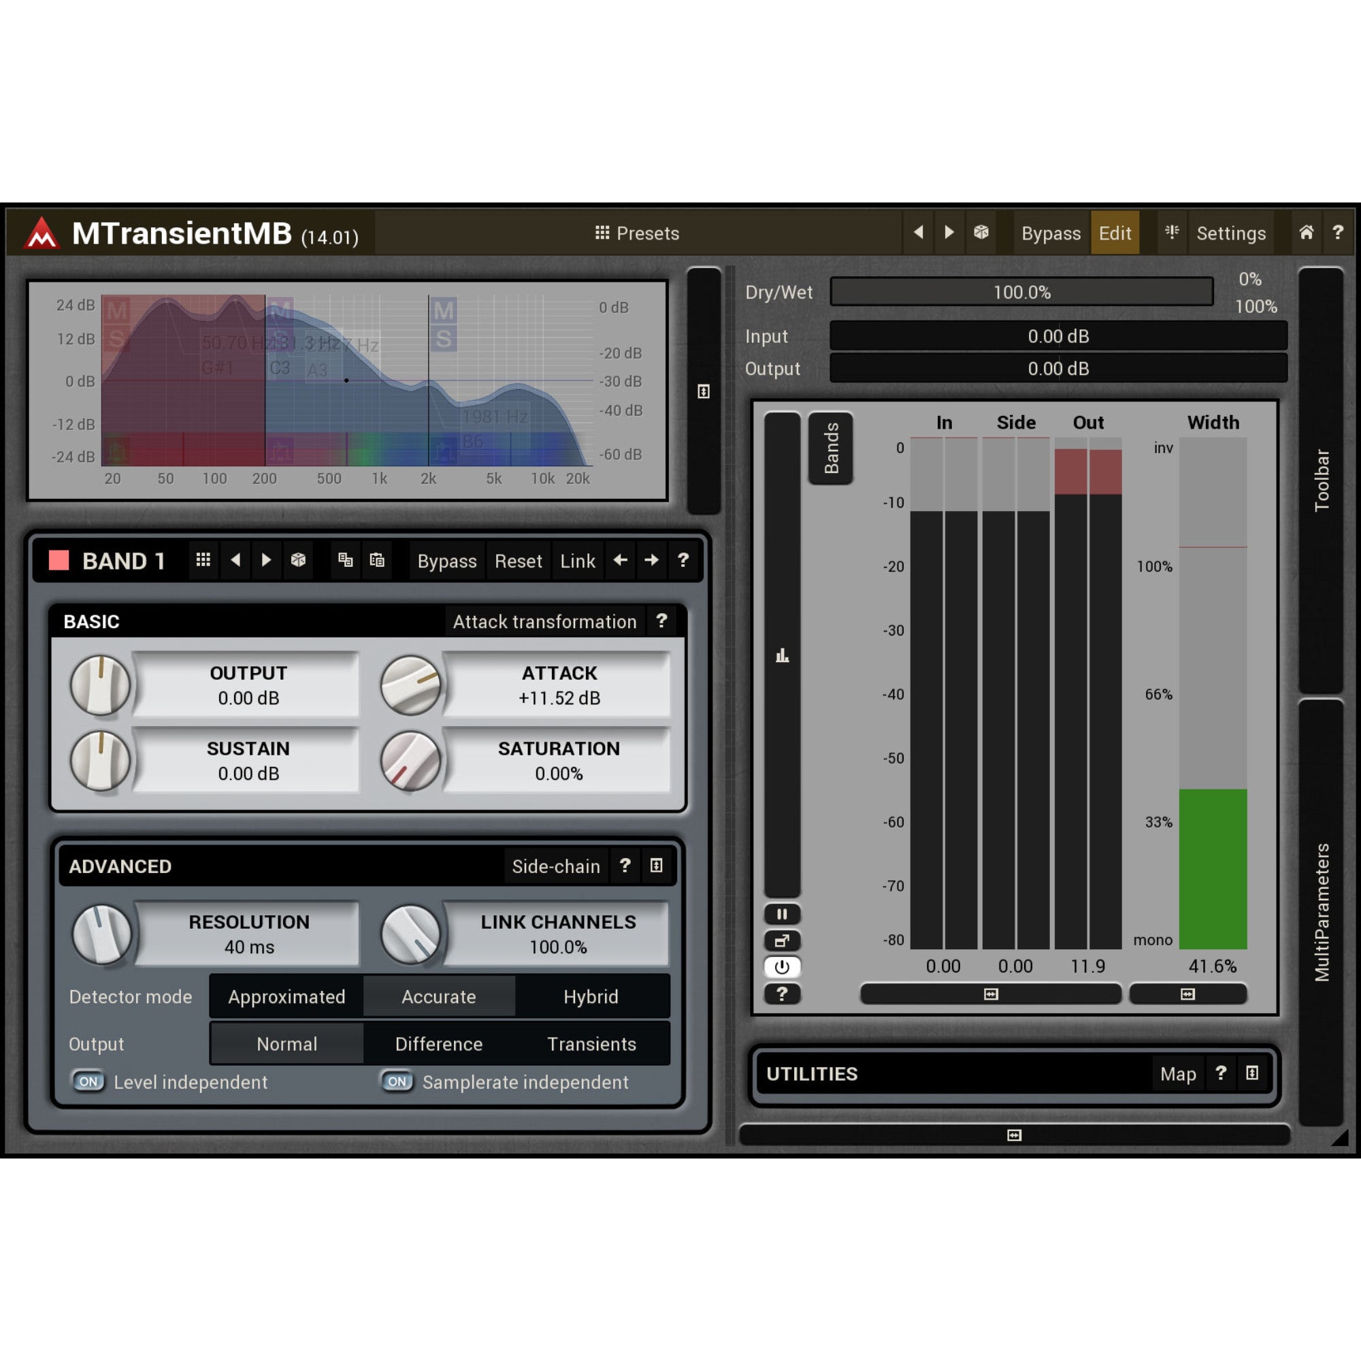This screenshot has width=1361, height=1361.
Task: Select Transients output mode
Action: click(x=592, y=1044)
